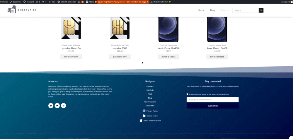Go to Blog in top navigation
This screenshot has width=293, height=139.
point(212,10)
